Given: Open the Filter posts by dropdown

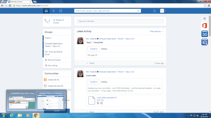Looking at the screenshot, I should 156,31.
